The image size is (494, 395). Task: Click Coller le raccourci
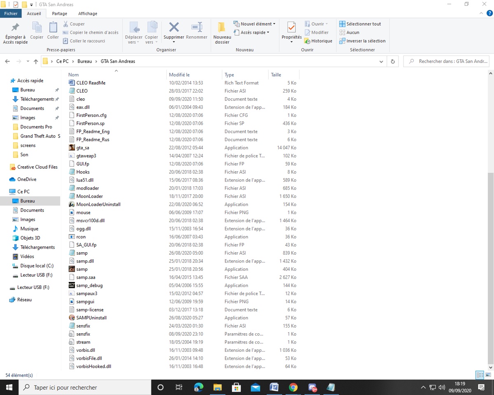tap(84, 41)
